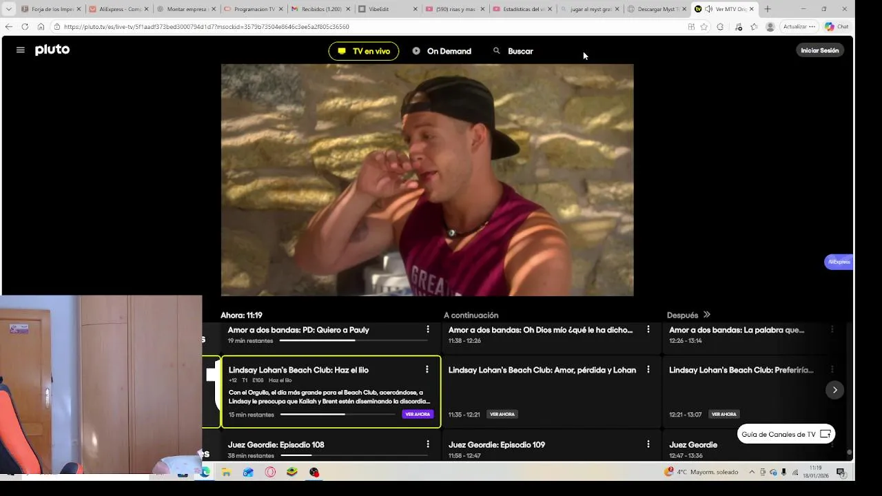This screenshot has height=496, width=882.
Task: Open a new browser tab
Action: point(768,9)
